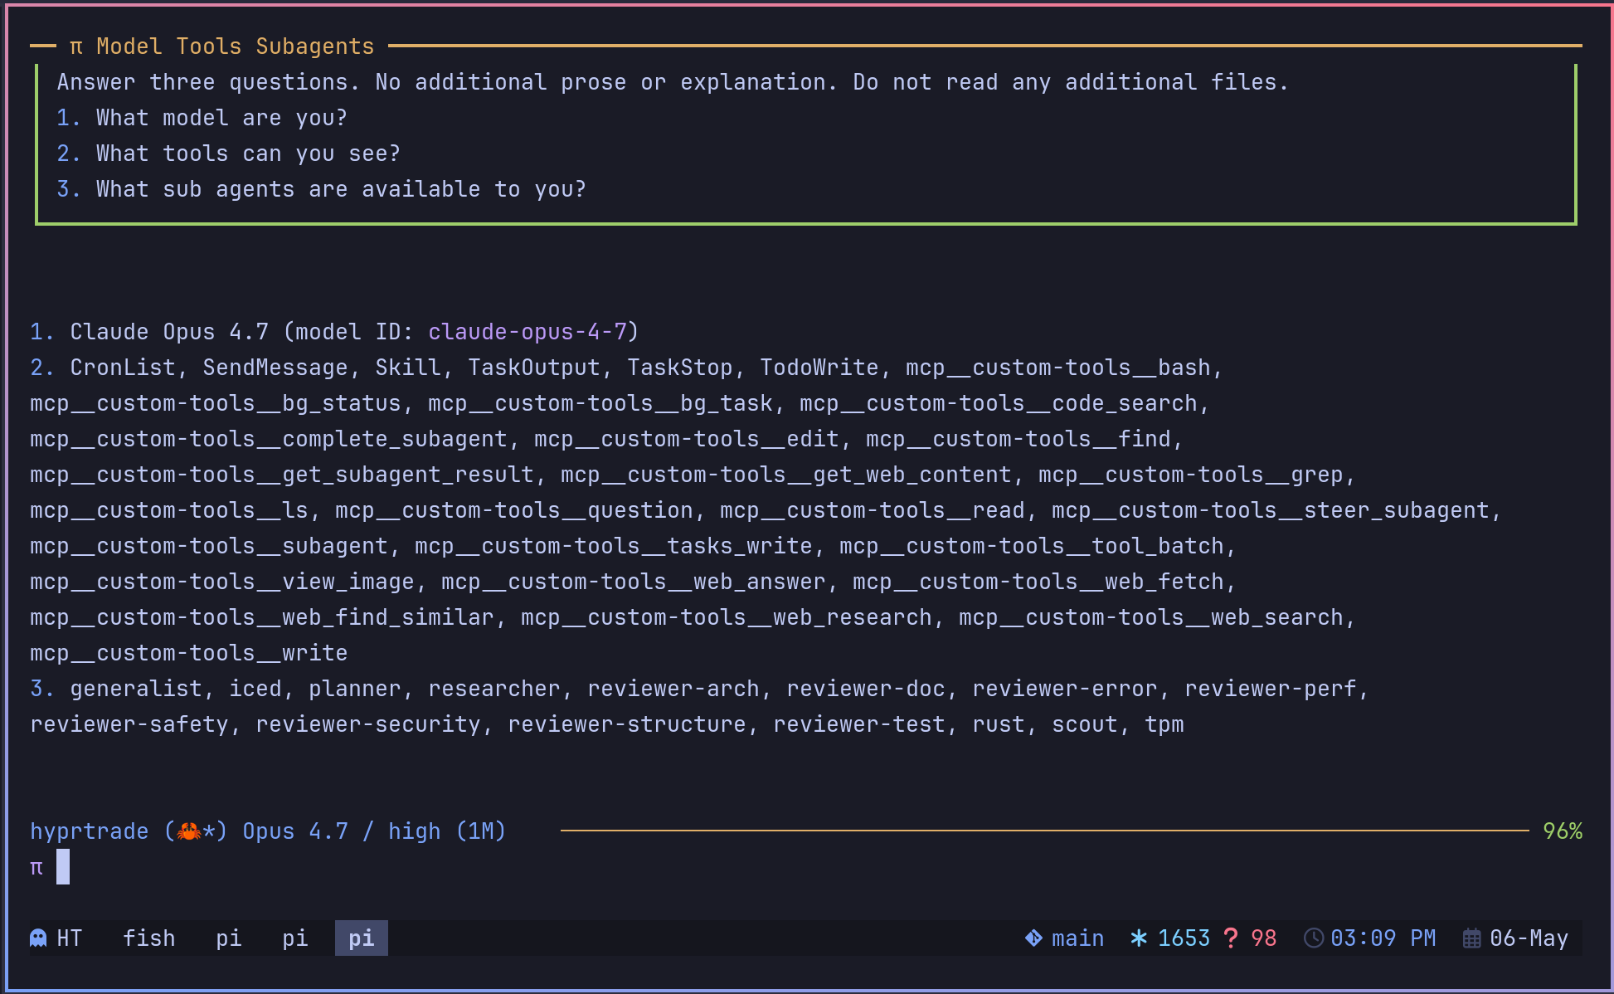The height and width of the screenshot is (994, 1614).
Task: Click the π symbol in the header title
Action: [76, 46]
